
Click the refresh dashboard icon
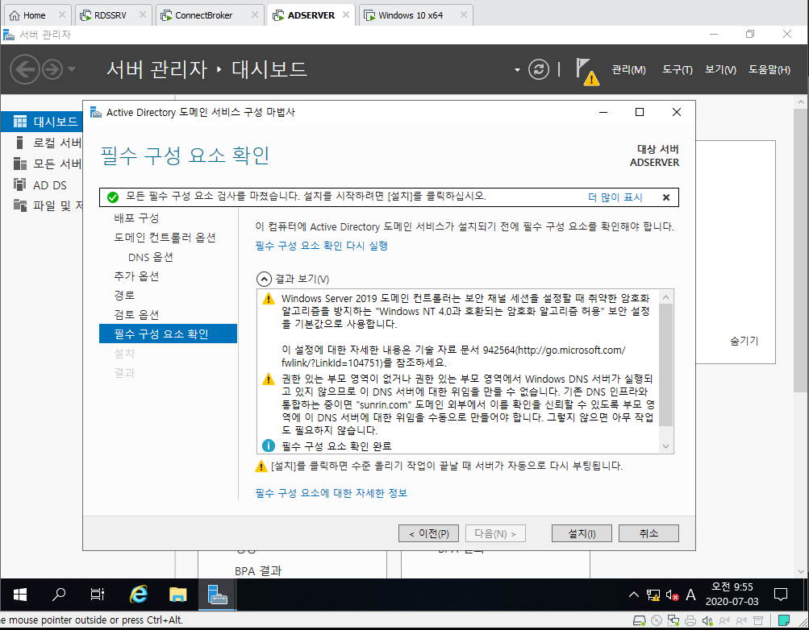[x=539, y=69]
